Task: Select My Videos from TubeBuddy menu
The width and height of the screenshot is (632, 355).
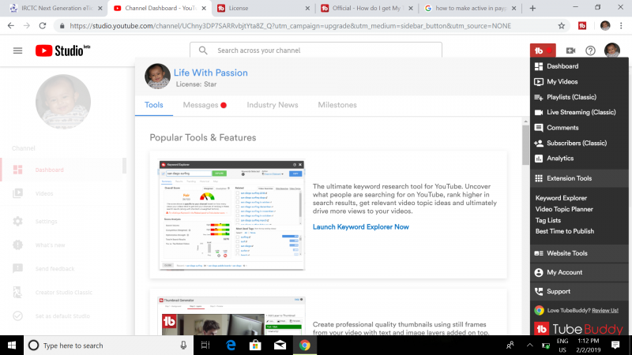Action: (x=562, y=81)
